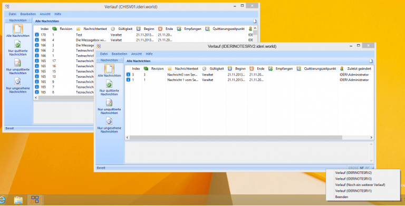Screen dimensions: 405x206
Task: Click up arrow of IDERINOTESRV2 preview pane scrollbar
Action: coord(371,144)
